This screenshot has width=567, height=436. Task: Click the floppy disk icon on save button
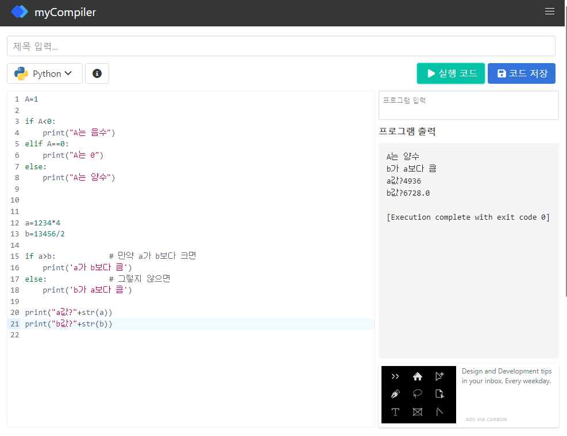point(502,73)
